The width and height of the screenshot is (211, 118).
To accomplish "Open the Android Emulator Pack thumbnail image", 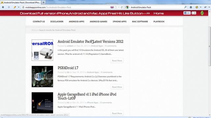I will pyautogui.click(x=43, y=50).
